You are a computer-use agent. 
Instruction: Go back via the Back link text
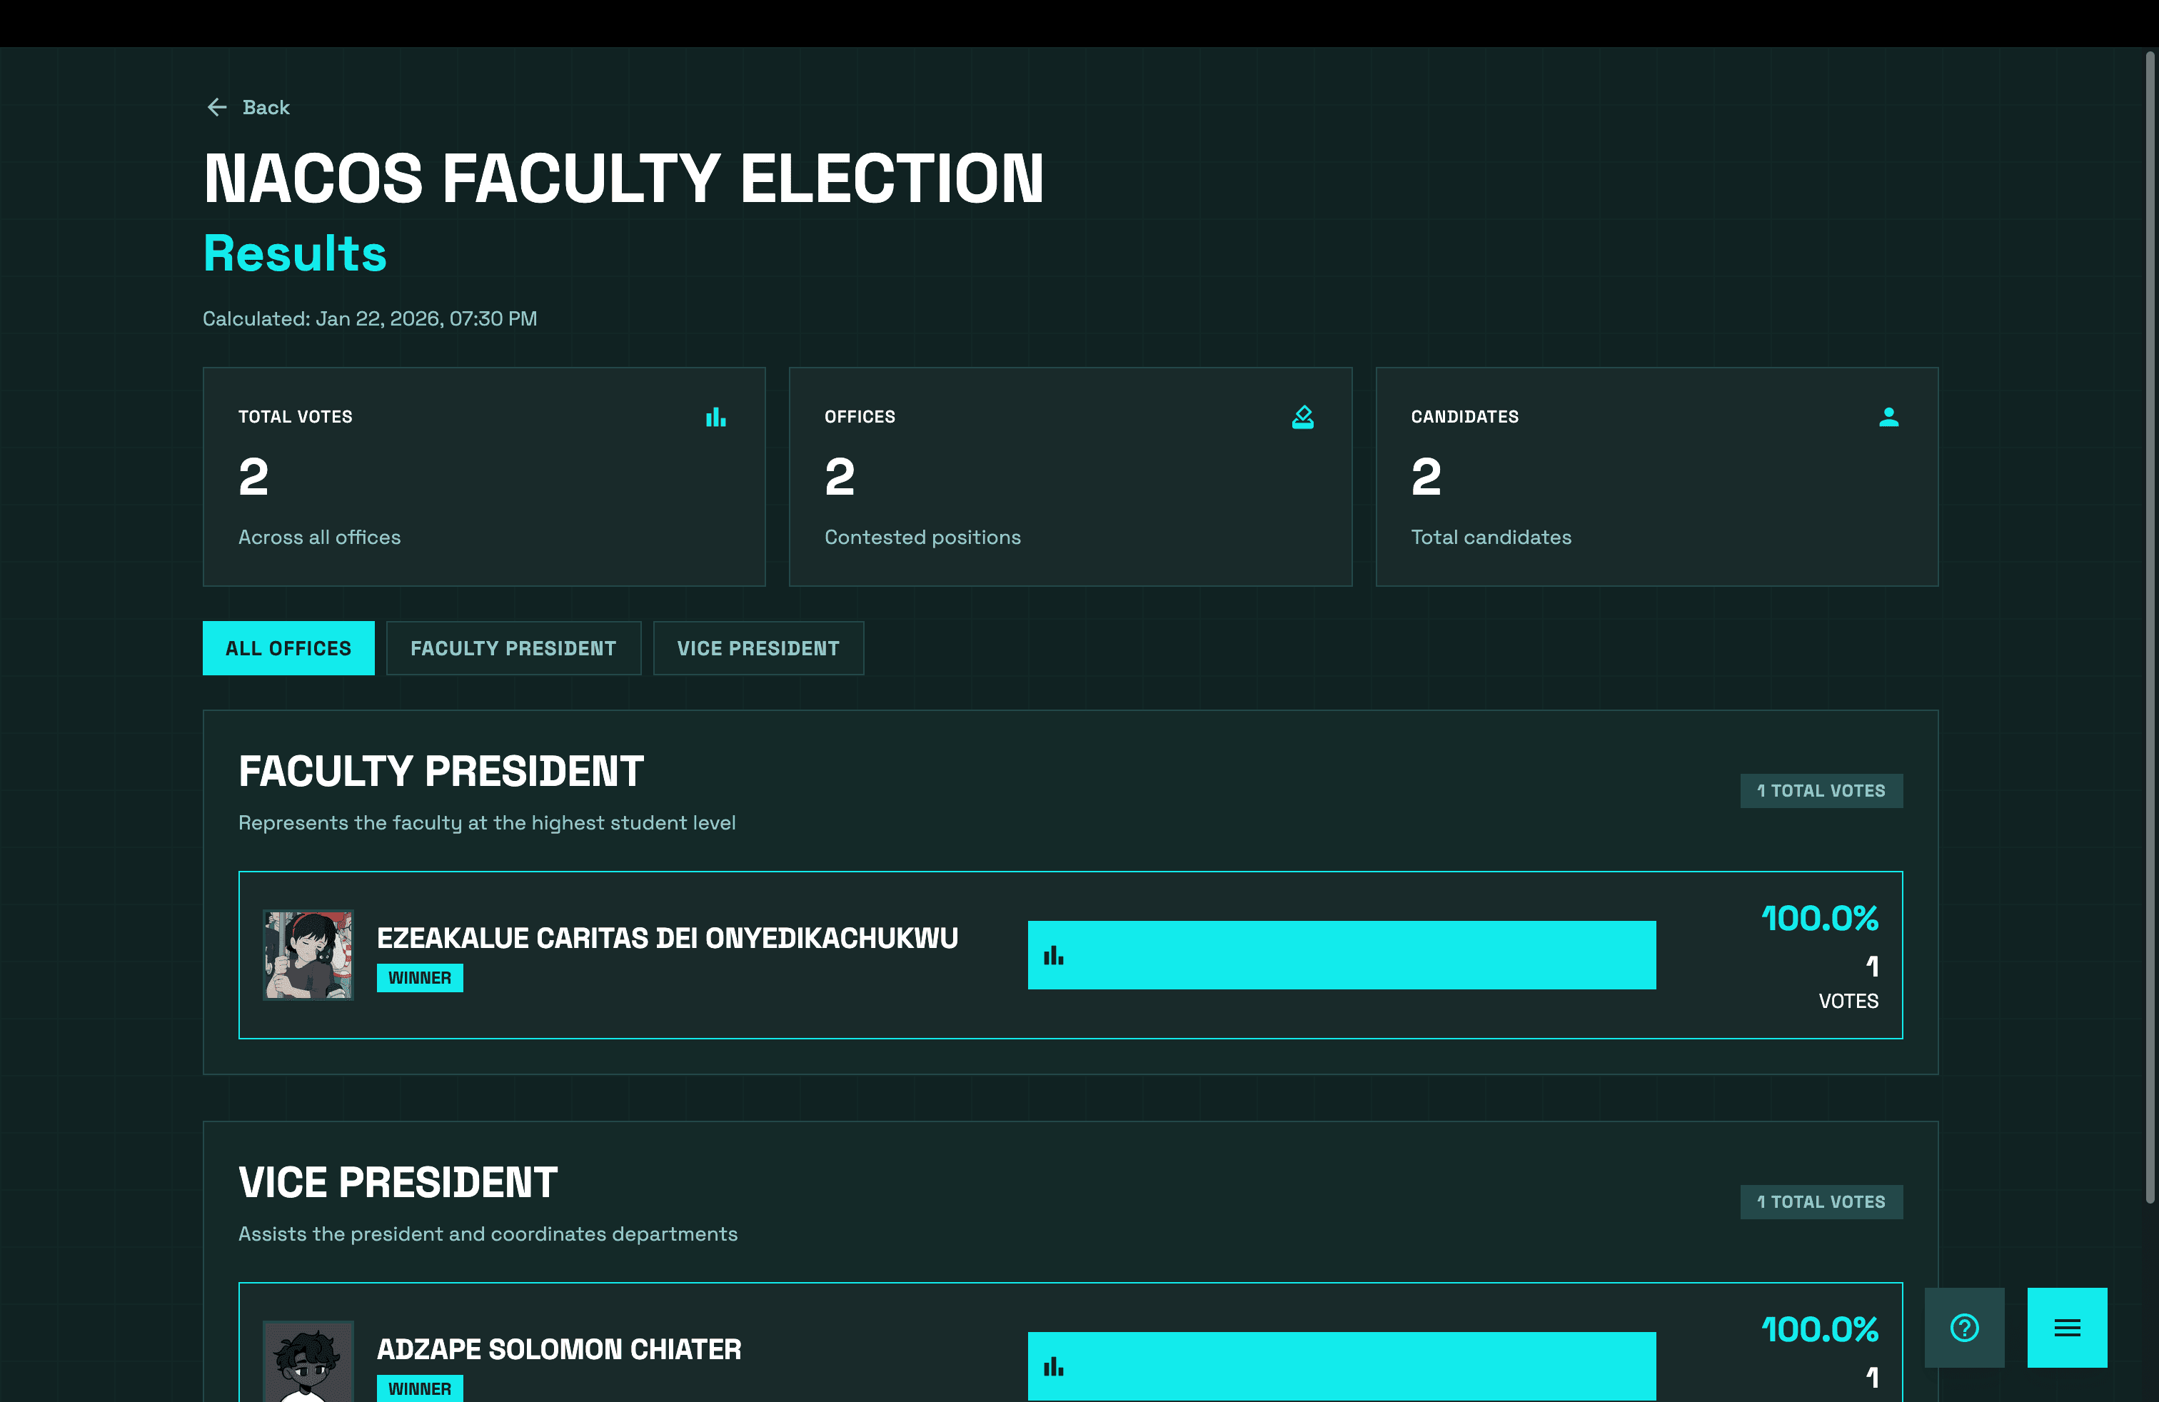coord(266,107)
